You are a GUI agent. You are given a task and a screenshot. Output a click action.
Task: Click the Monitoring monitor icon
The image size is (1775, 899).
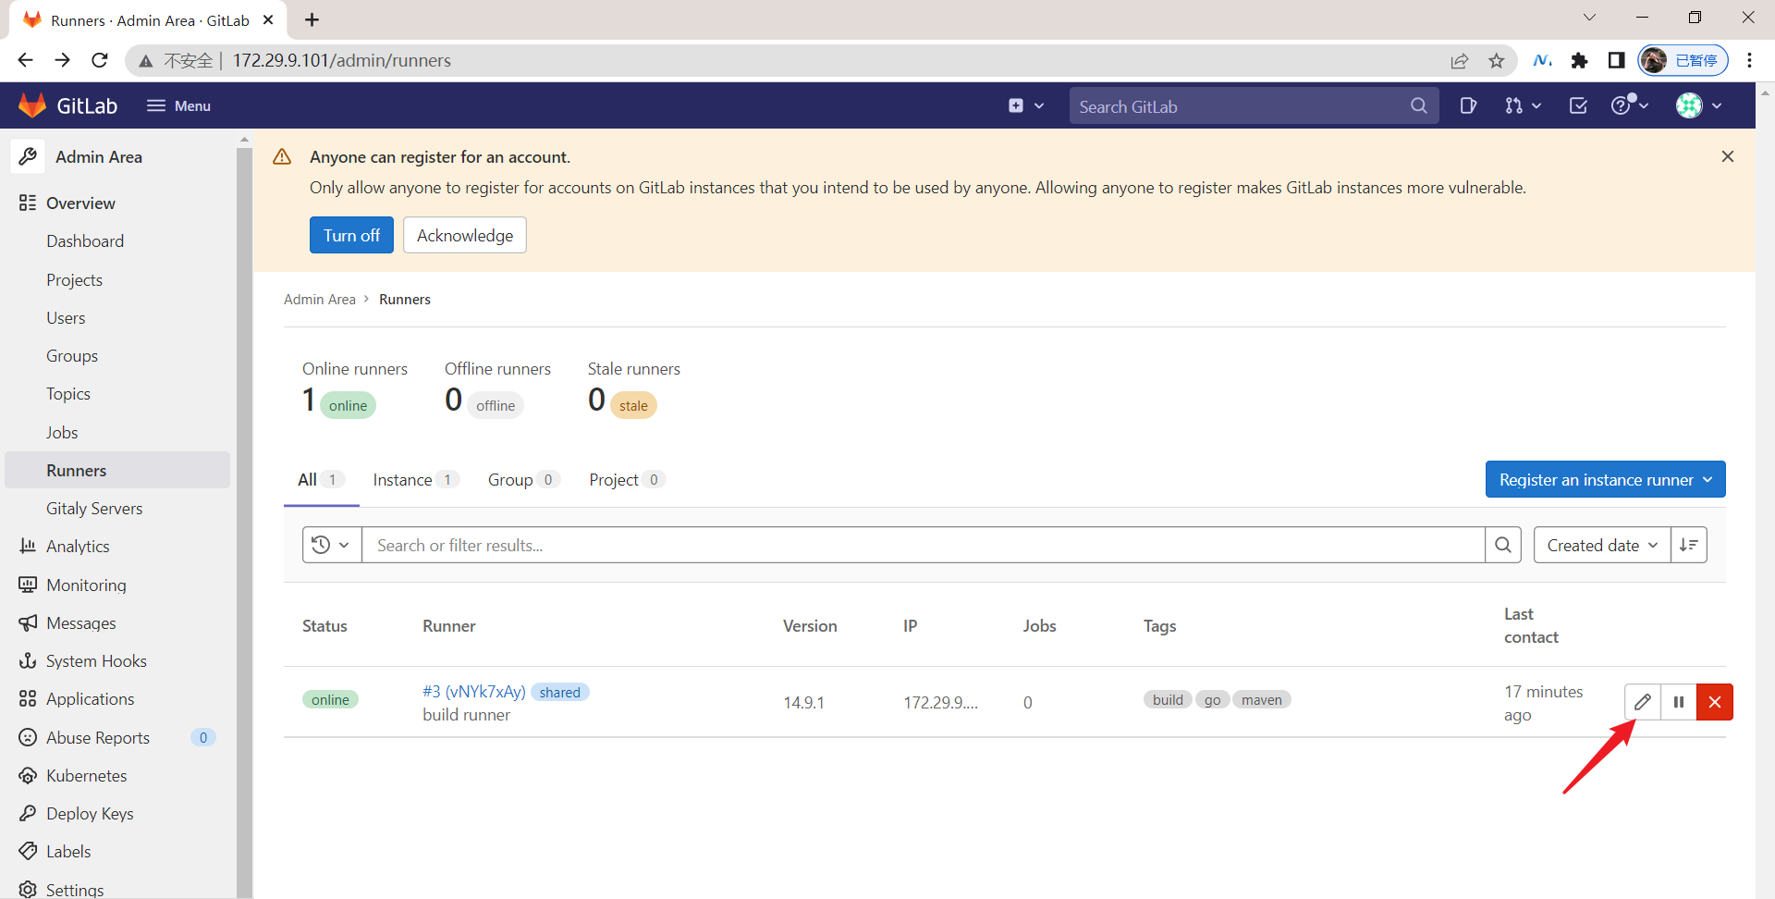click(28, 585)
